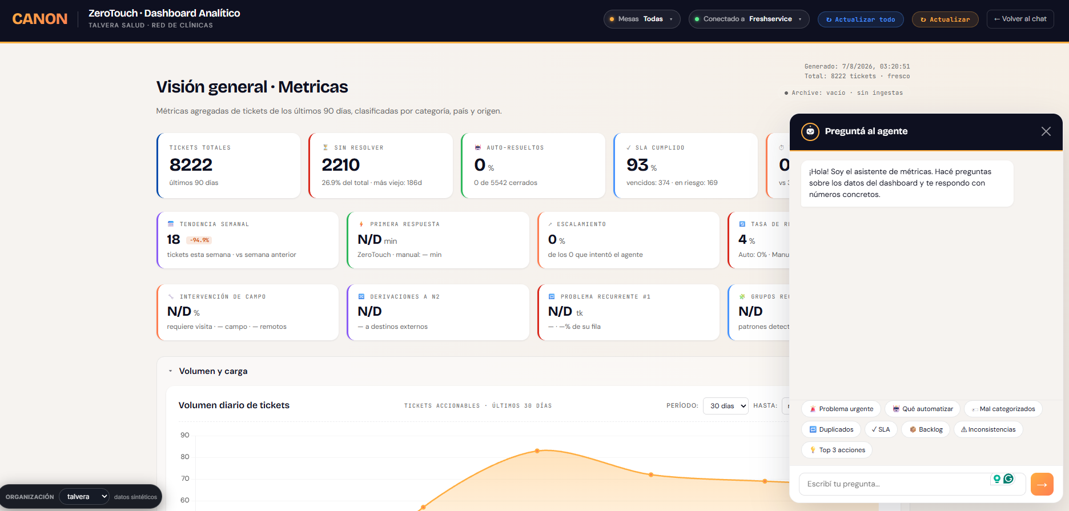Select the Problema urgente suggestion chip
This screenshot has height=511, width=1069.
coord(841,409)
